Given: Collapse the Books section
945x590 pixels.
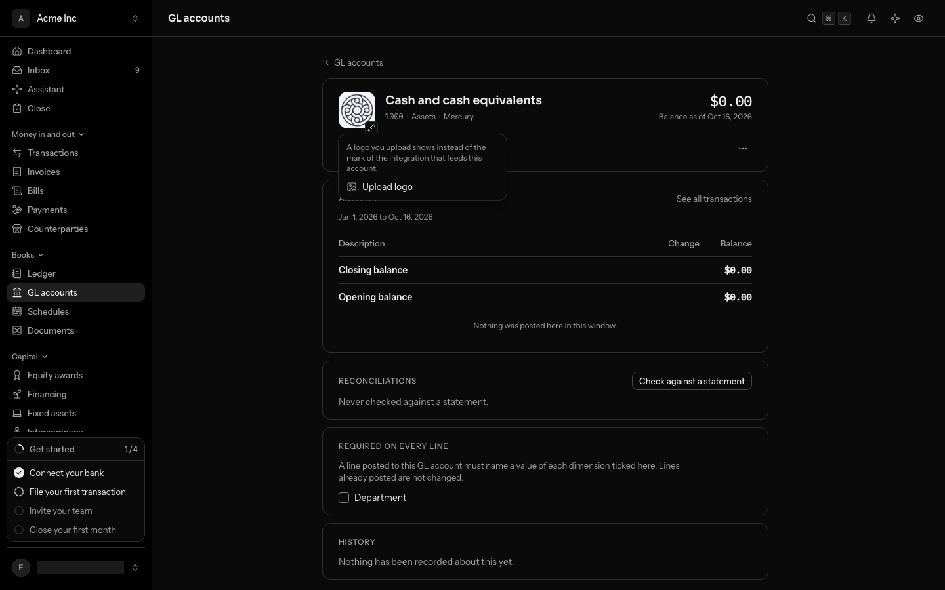Looking at the screenshot, I should [28, 255].
